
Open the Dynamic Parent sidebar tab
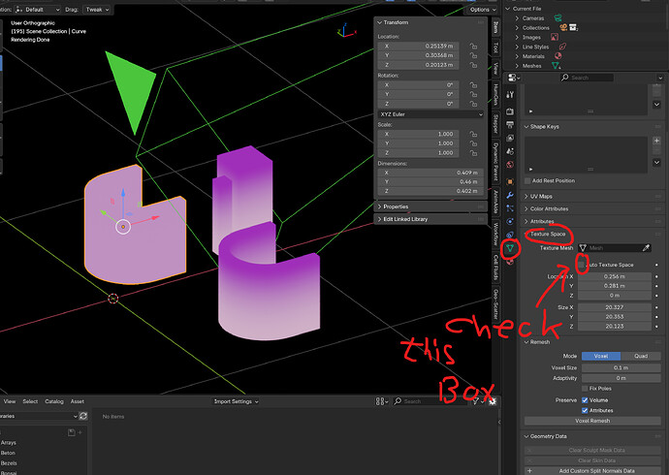coord(495,161)
